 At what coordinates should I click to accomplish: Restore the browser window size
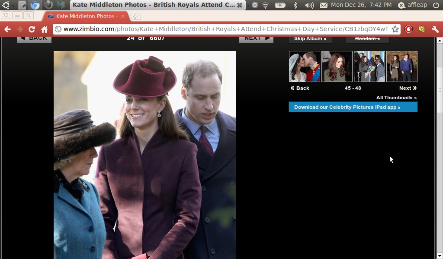coord(29,16)
